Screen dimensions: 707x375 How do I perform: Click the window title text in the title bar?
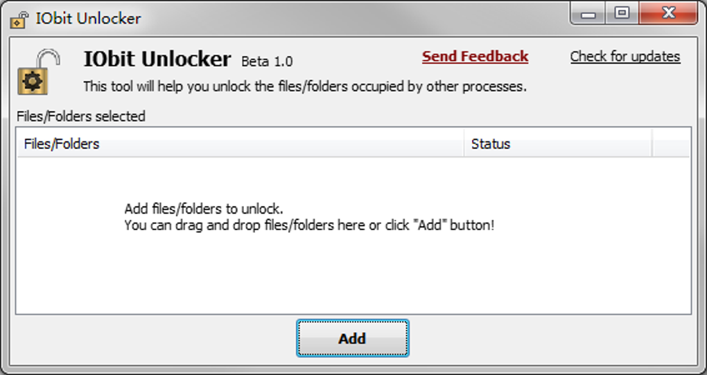click(x=88, y=18)
